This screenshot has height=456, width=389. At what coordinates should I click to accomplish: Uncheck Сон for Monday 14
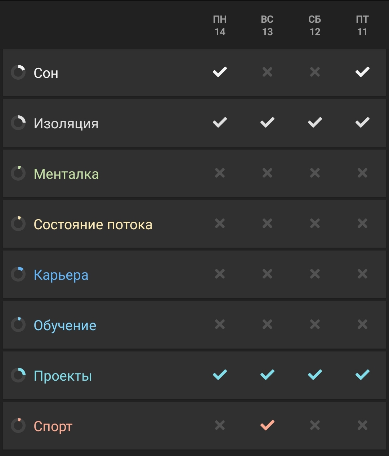point(220,72)
